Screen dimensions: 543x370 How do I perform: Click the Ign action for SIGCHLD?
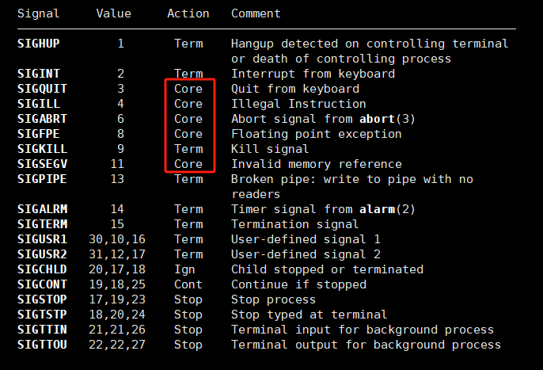click(x=185, y=269)
